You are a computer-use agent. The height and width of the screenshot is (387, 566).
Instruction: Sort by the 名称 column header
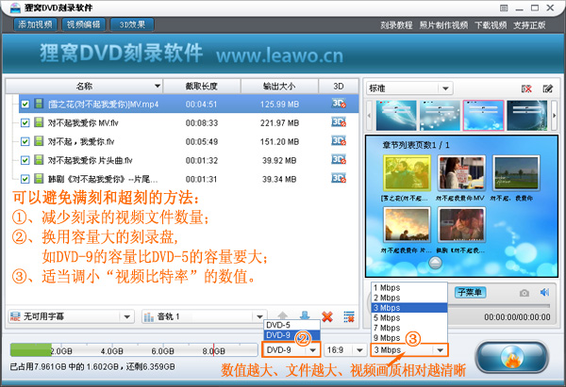click(x=85, y=86)
